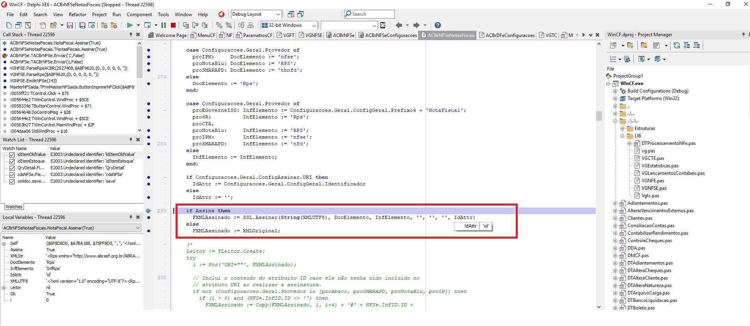The image size is (750, 326).
Task: Toggle the cdsNFSe.Fie... watch checkbox
Action: pos(12,175)
